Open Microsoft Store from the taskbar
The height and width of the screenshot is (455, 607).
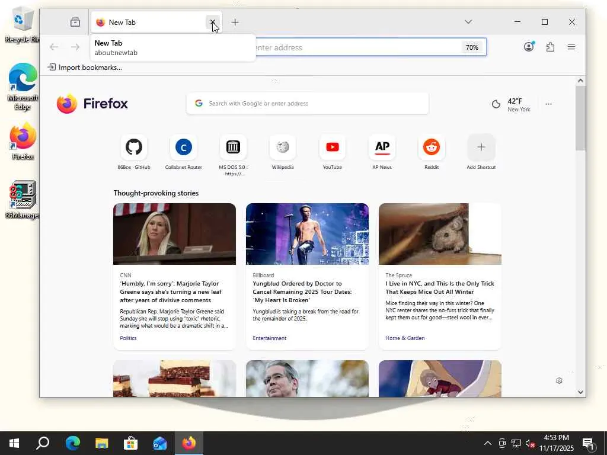tap(130, 443)
